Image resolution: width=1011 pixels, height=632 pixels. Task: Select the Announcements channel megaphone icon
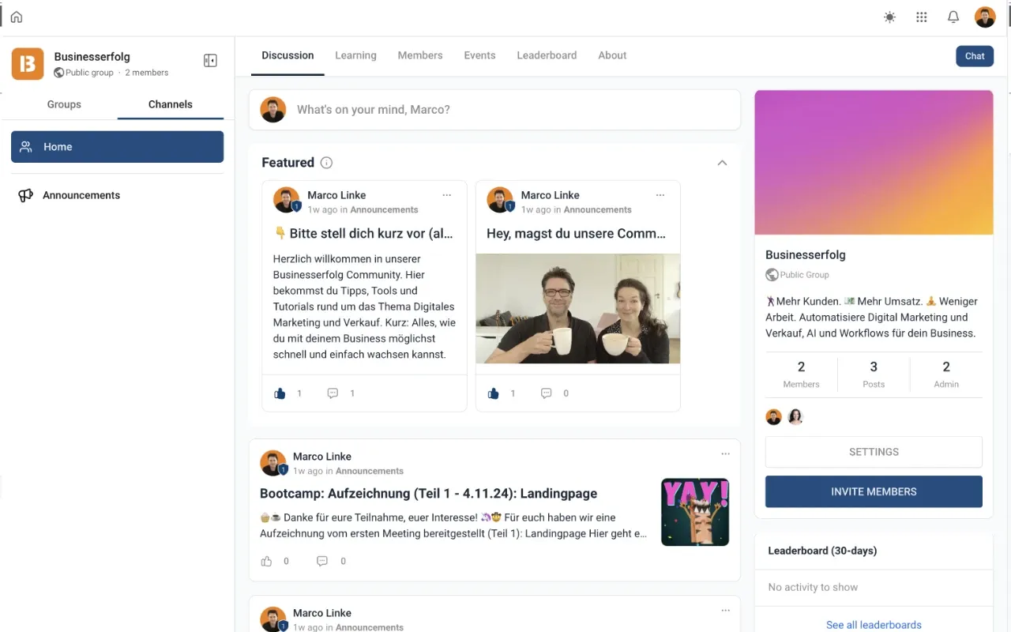pos(24,194)
